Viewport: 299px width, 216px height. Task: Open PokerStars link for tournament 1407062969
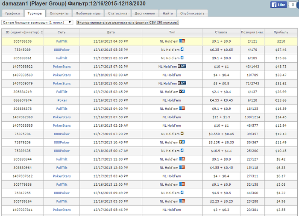click(62, 117)
